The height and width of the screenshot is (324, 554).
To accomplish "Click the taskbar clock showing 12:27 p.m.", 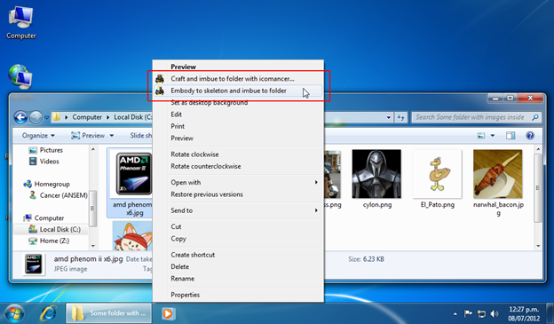I will click(524, 313).
